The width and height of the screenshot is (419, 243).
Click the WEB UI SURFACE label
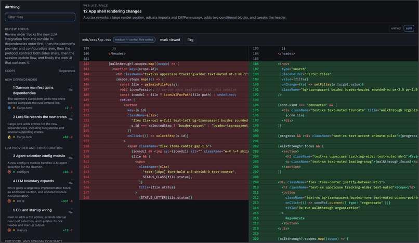pyautogui.click(x=96, y=5)
